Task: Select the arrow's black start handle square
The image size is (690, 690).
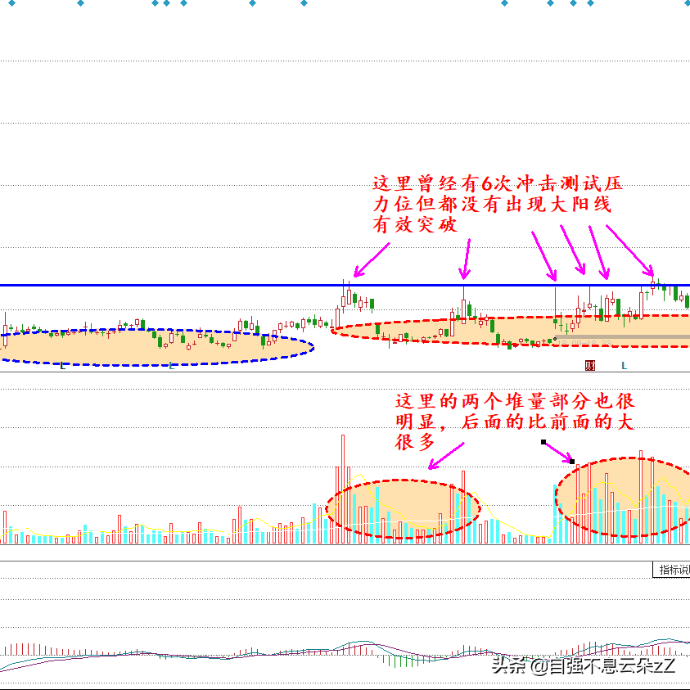Action: coord(543,442)
